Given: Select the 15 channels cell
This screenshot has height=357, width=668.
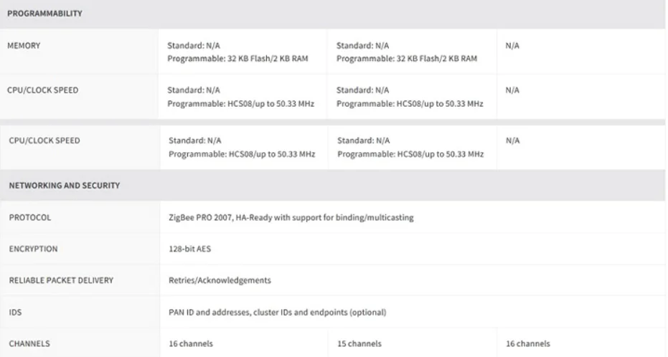Looking at the screenshot, I should tap(359, 344).
